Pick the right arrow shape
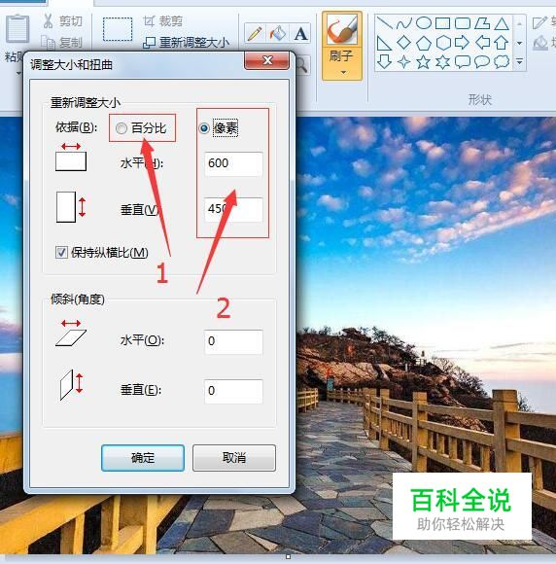 [x=462, y=43]
